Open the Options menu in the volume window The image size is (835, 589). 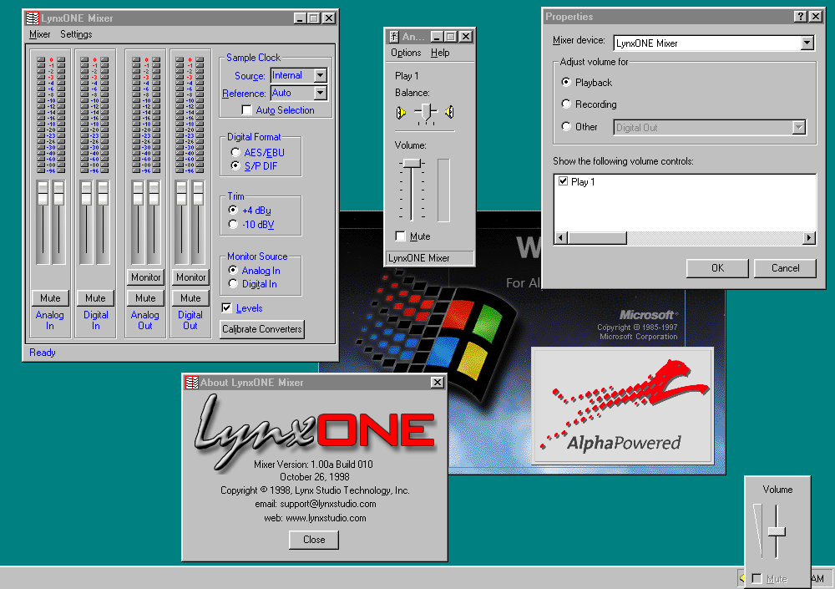point(406,53)
